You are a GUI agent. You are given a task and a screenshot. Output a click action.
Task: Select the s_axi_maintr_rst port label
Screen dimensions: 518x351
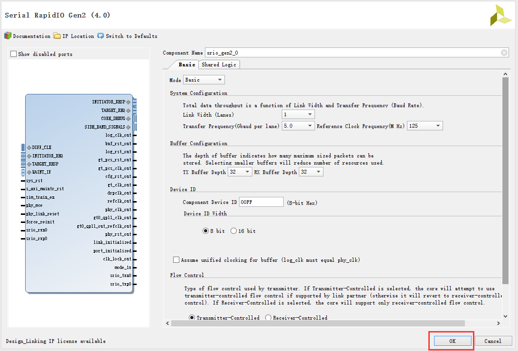coord(45,188)
